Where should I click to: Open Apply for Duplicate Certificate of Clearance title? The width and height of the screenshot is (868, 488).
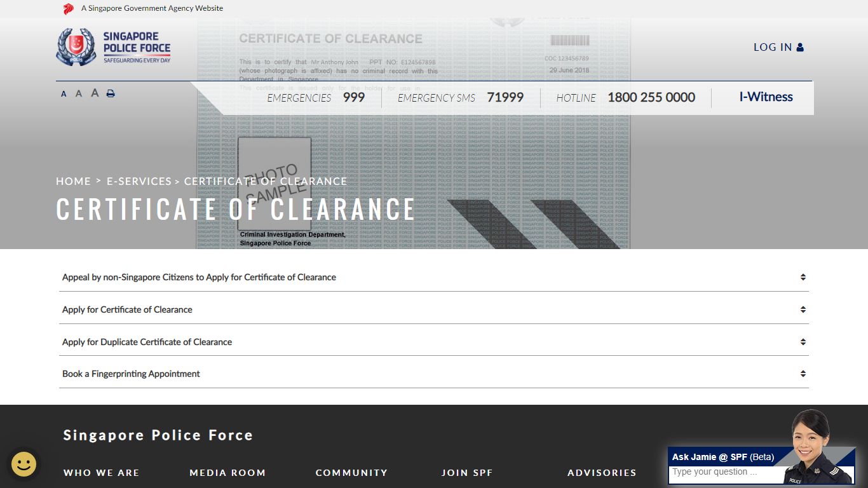[147, 342]
